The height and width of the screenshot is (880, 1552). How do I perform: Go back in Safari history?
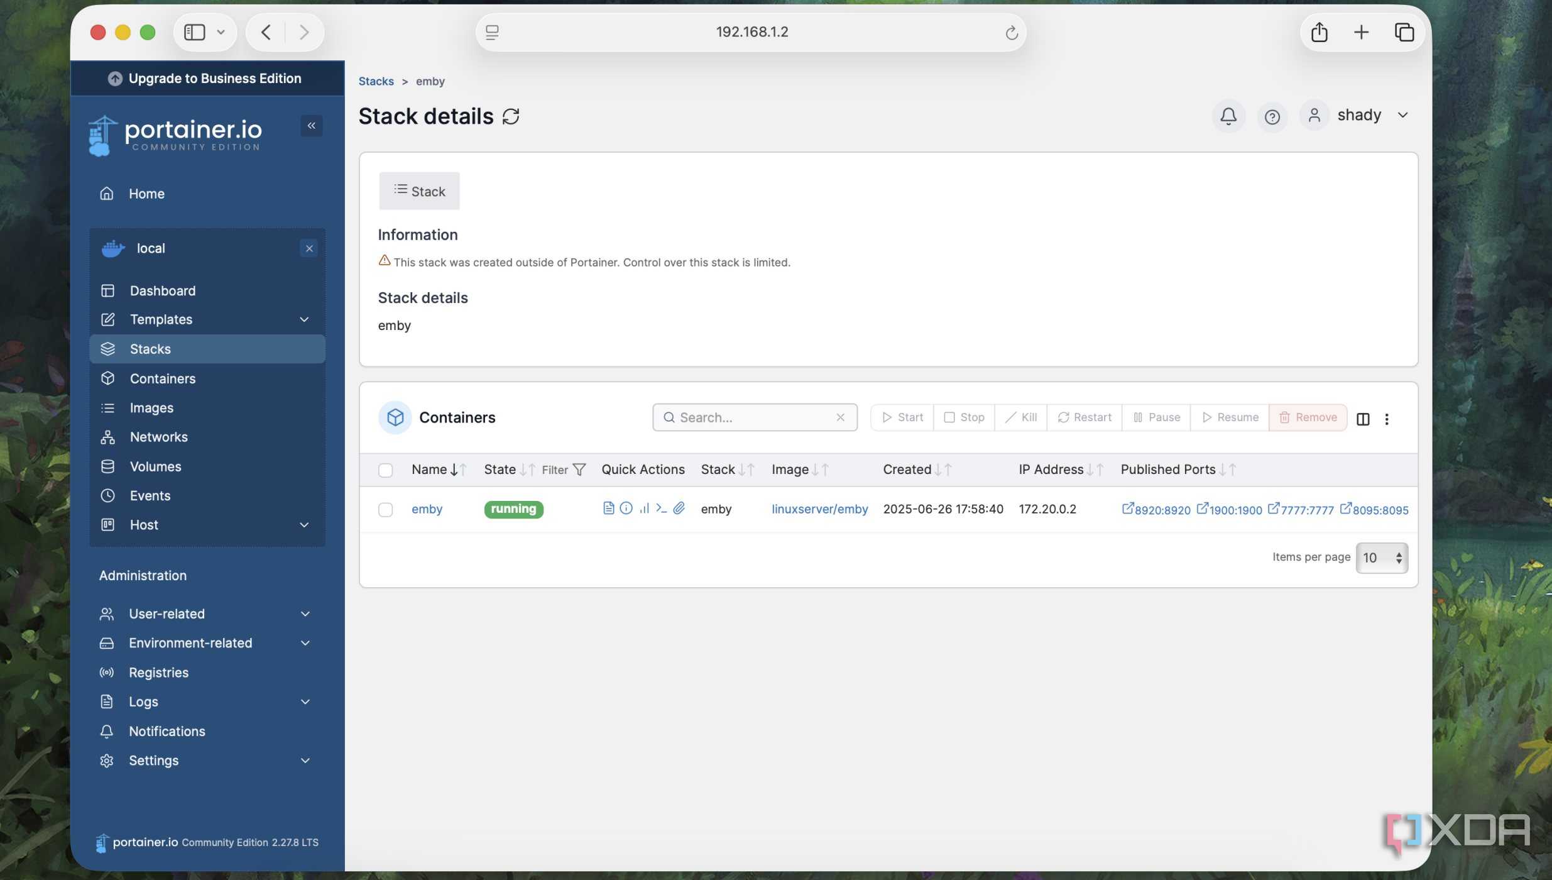pyautogui.click(x=266, y=31)
